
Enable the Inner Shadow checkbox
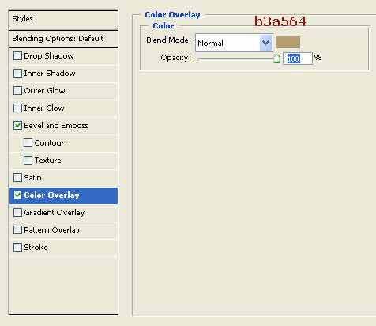pos(17,74)
